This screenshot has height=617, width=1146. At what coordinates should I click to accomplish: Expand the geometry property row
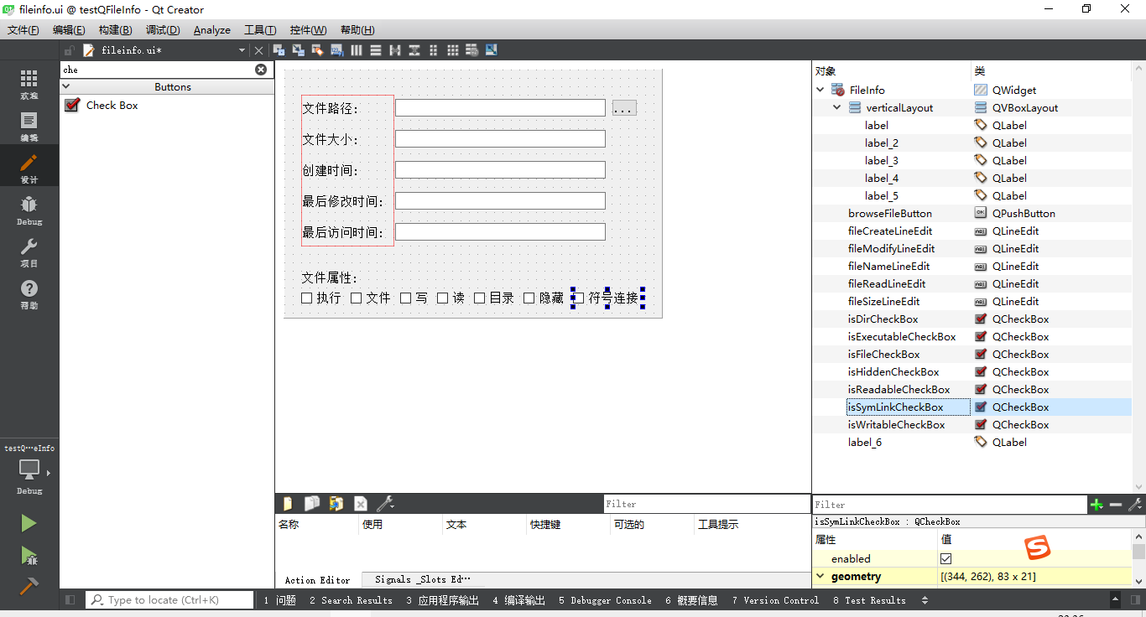pyautogui.click(x=820, y=576)
